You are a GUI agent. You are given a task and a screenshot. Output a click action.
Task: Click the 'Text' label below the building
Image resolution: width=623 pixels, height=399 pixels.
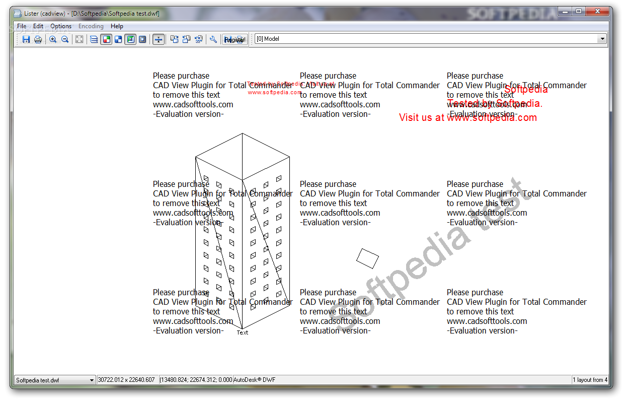click(x=243, y=332)
